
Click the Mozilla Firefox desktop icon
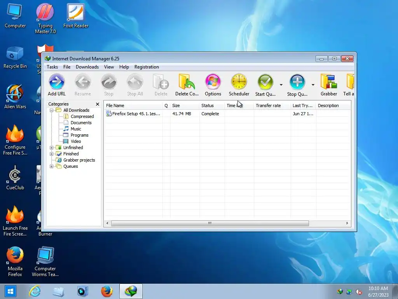pyautogui.click(x=15, y=261)
